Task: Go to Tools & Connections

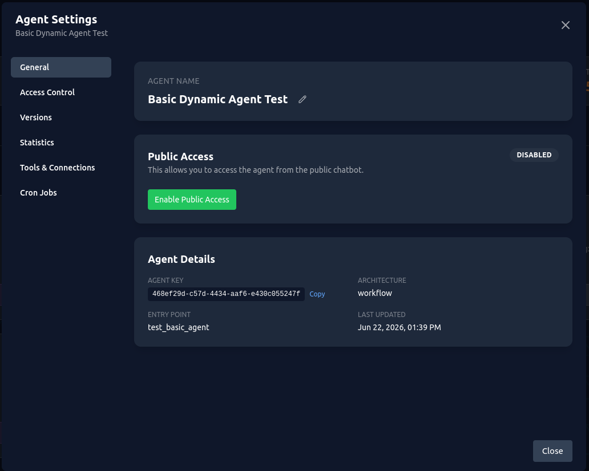Action: [x=61, y=168]
